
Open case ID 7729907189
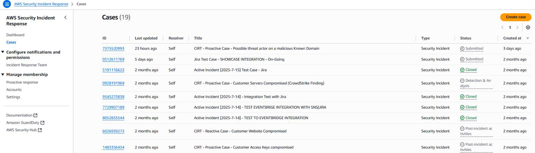point(113,107)
